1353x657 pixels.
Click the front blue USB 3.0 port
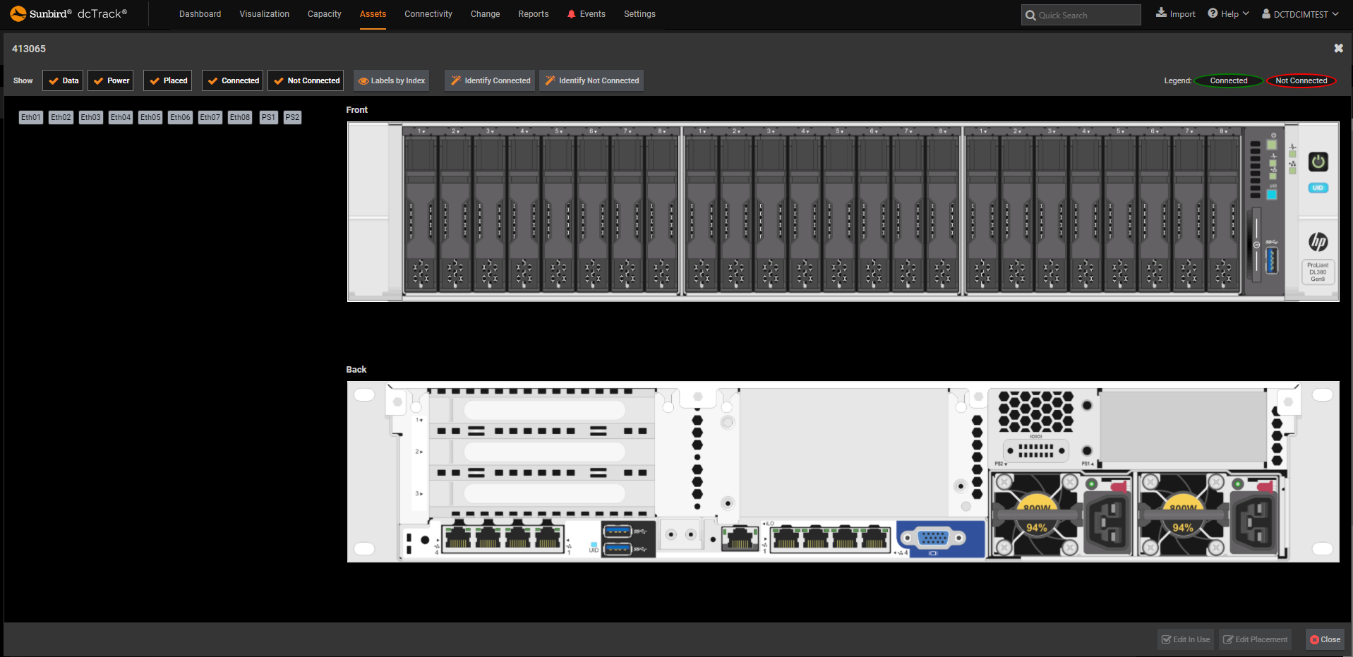point(1272,261)
